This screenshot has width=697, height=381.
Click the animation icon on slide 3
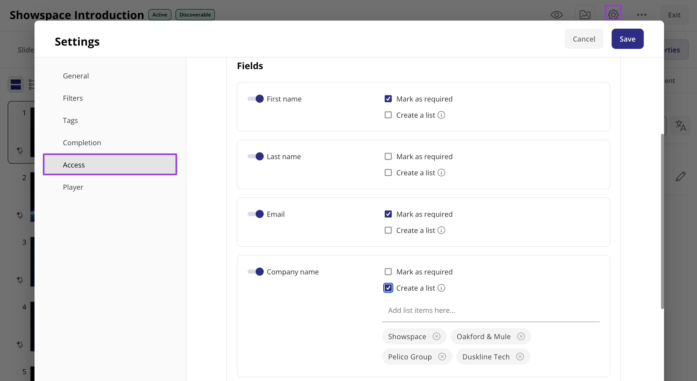(x=20, y=280)
